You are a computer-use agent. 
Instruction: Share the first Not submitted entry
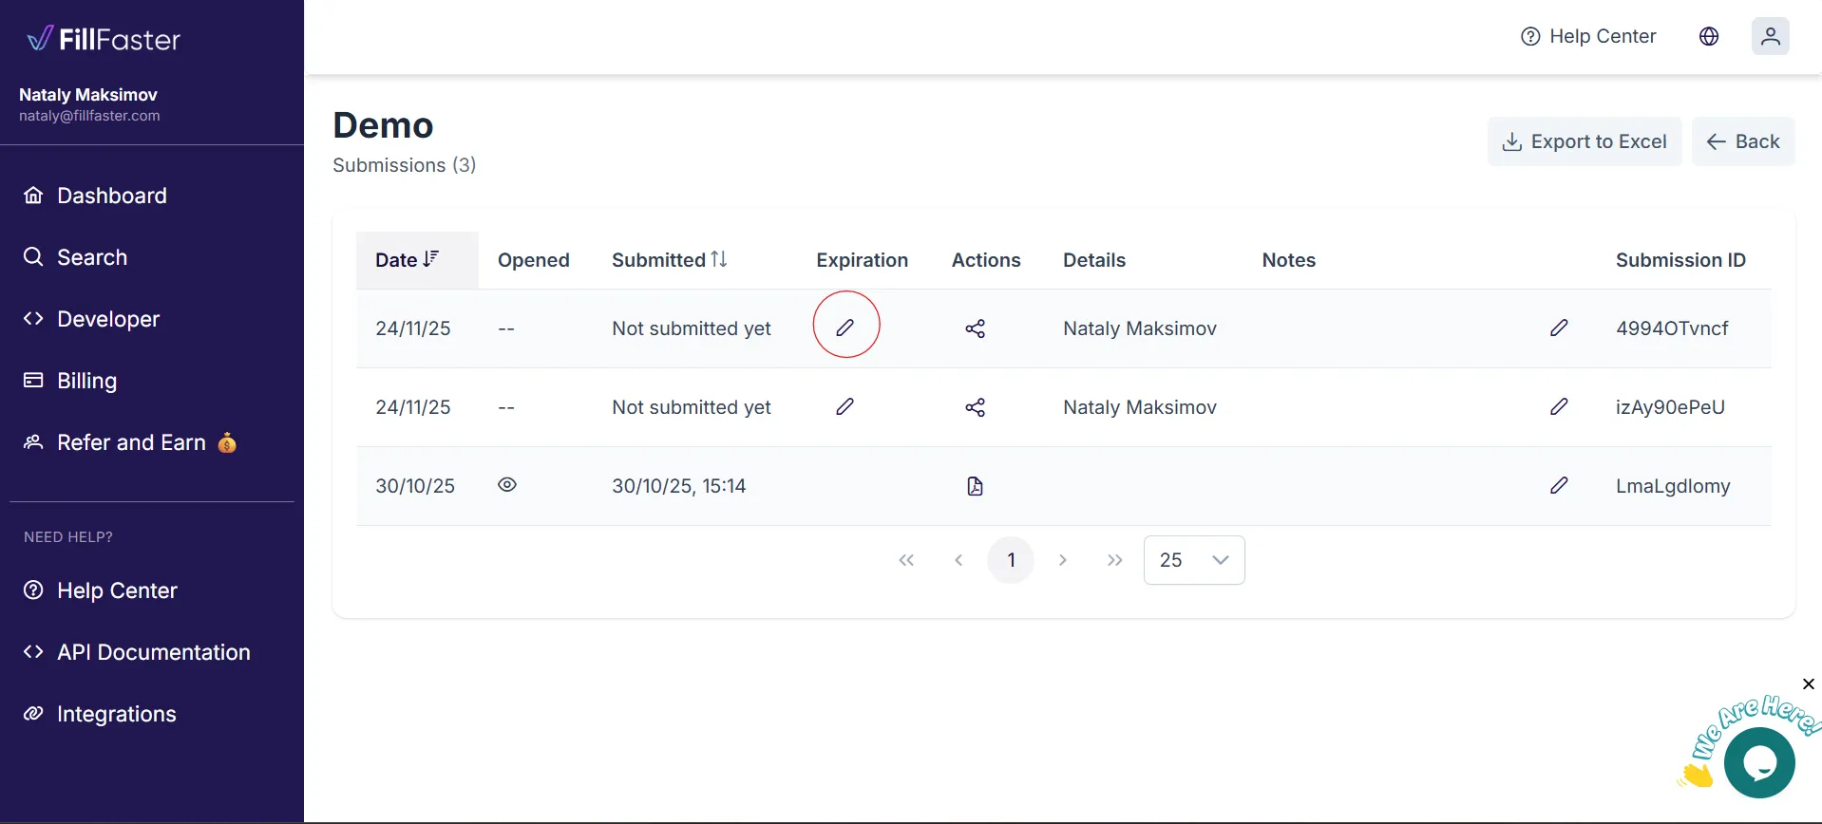pos(975,328)
